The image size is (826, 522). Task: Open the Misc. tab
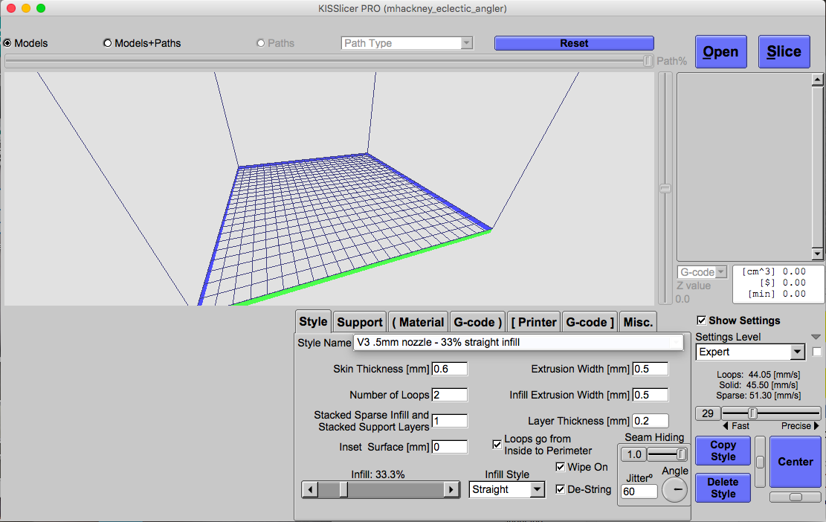pos(638,322)
